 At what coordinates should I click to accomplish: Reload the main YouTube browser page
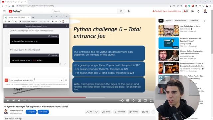click(x=10, y=6)
